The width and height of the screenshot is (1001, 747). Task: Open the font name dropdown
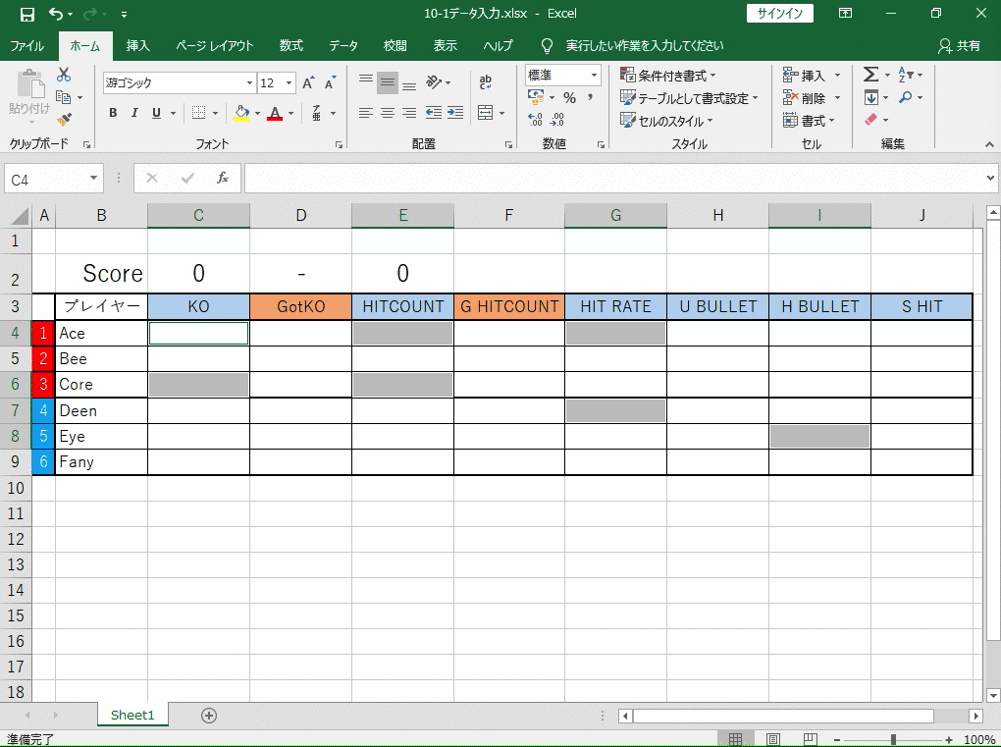pos(248,83)
